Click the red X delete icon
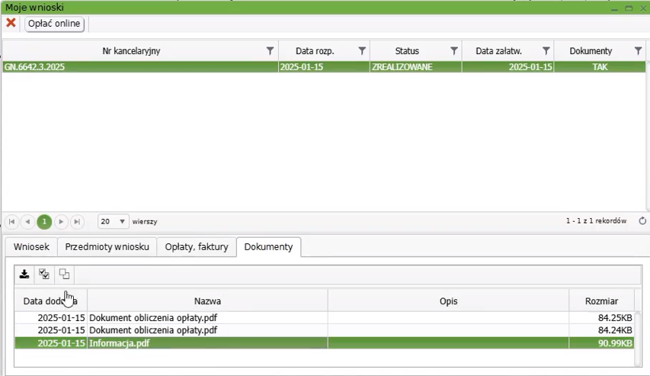The width and height of the screenshot is (650, 376). pos(11,24)
